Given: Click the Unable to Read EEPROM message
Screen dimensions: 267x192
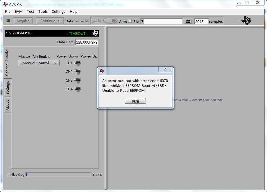Looking at the screenshot, I should tap(123, 91).
